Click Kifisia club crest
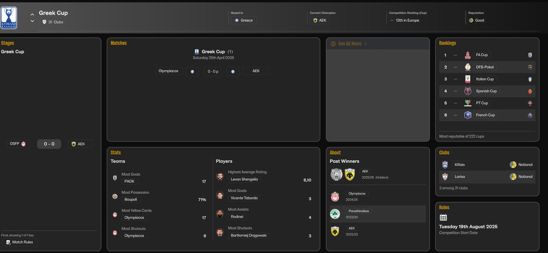The image size is (548, 253). point(445,164)
